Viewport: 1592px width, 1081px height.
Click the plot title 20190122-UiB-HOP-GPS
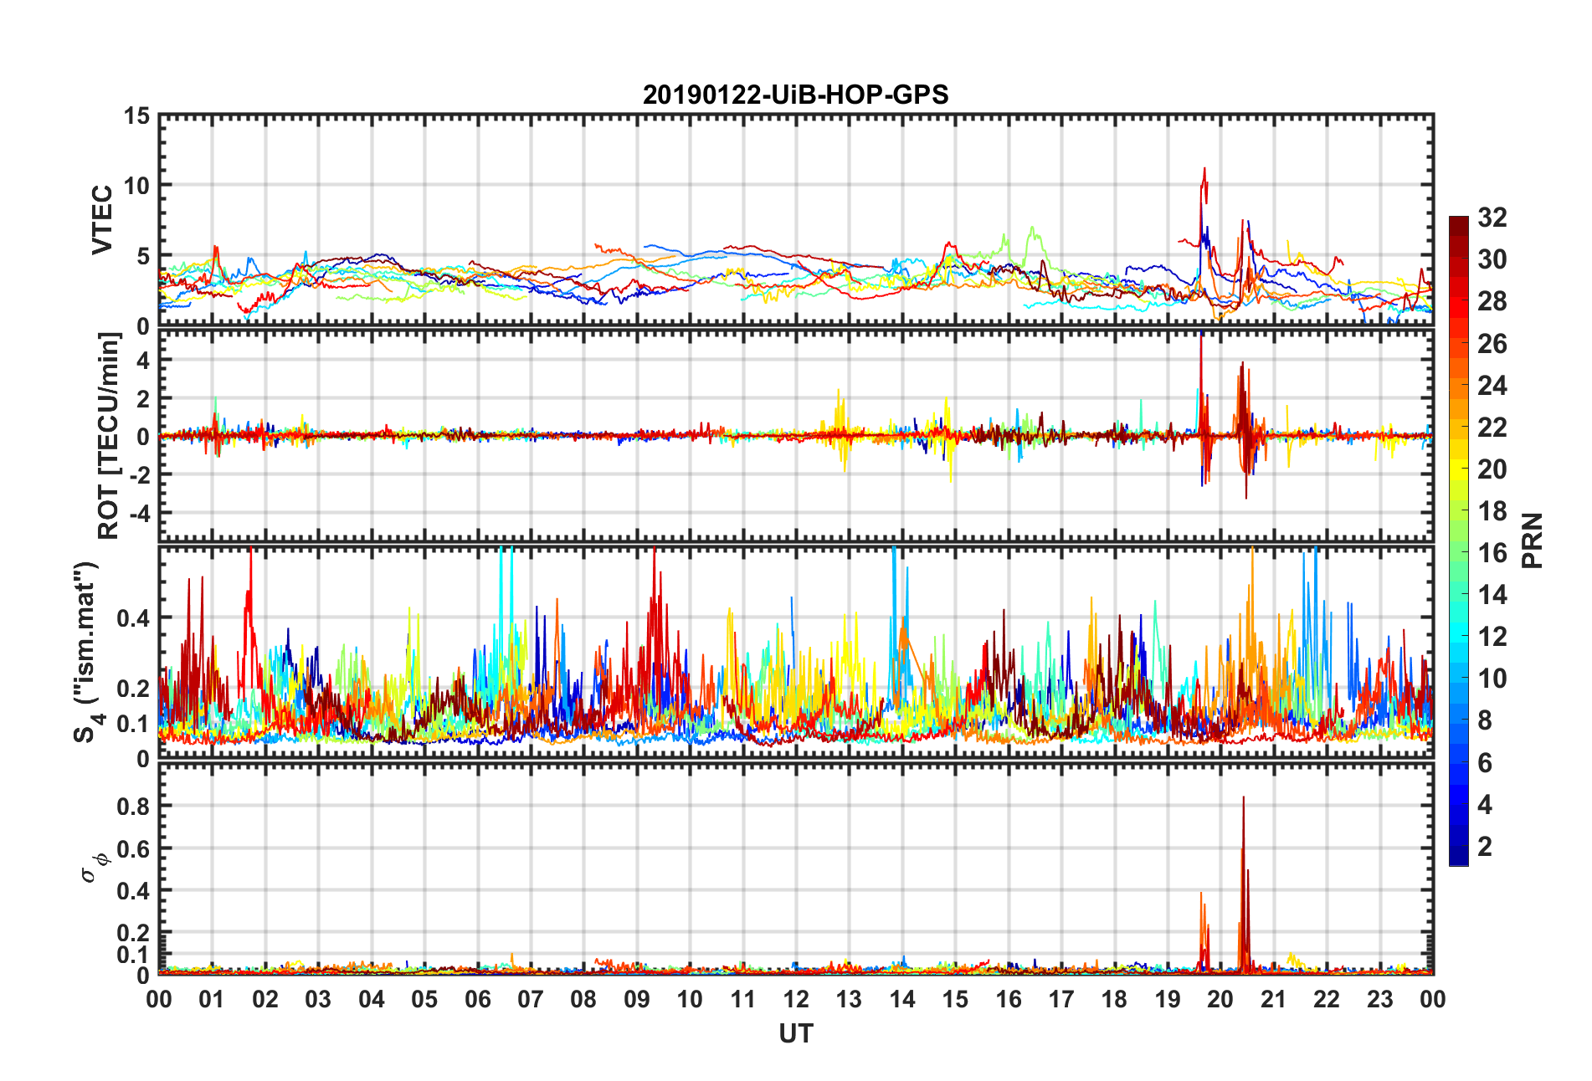(795, 95)
